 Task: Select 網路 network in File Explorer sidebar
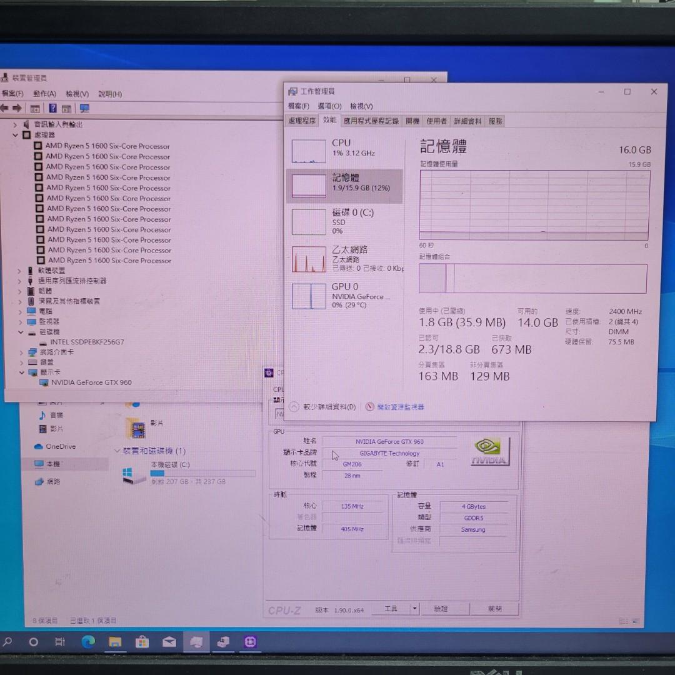tap(53, 482)
